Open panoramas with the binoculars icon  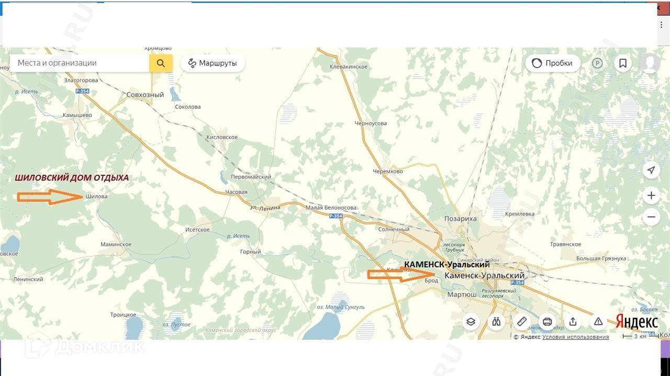point(496,322)
